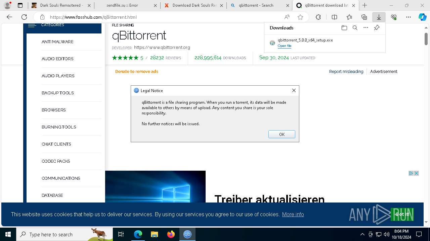This screenshot has width=430, height=241.
Task: Close the sendfile.su Error tab
Action: tap(155, 5)
